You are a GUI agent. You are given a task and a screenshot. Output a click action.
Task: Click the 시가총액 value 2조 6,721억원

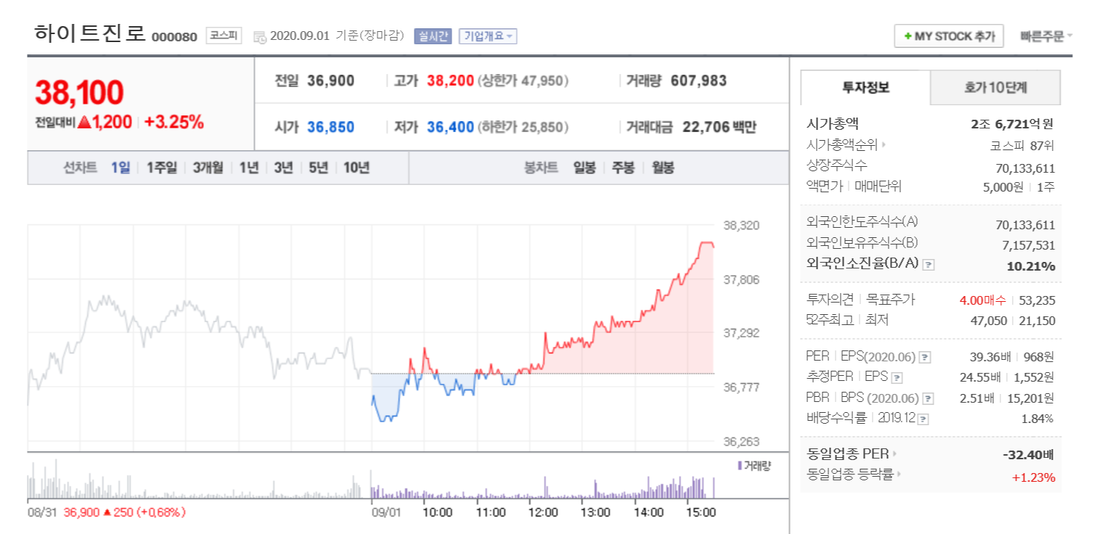pos(1013,124)
